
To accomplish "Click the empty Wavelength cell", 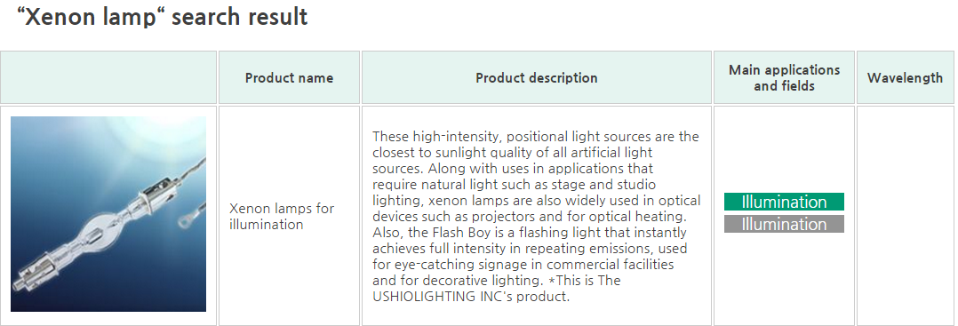I will tap(905, 216).
